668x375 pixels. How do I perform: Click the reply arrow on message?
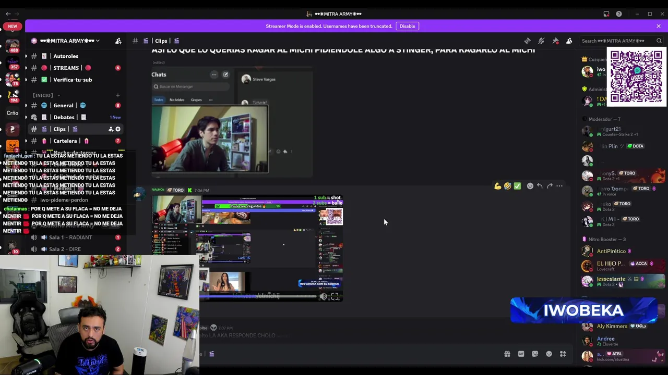click(540, 186)
